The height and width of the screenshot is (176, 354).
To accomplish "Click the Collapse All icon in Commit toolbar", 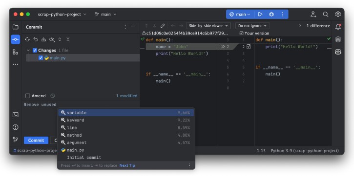I will [x=68, y=39].
